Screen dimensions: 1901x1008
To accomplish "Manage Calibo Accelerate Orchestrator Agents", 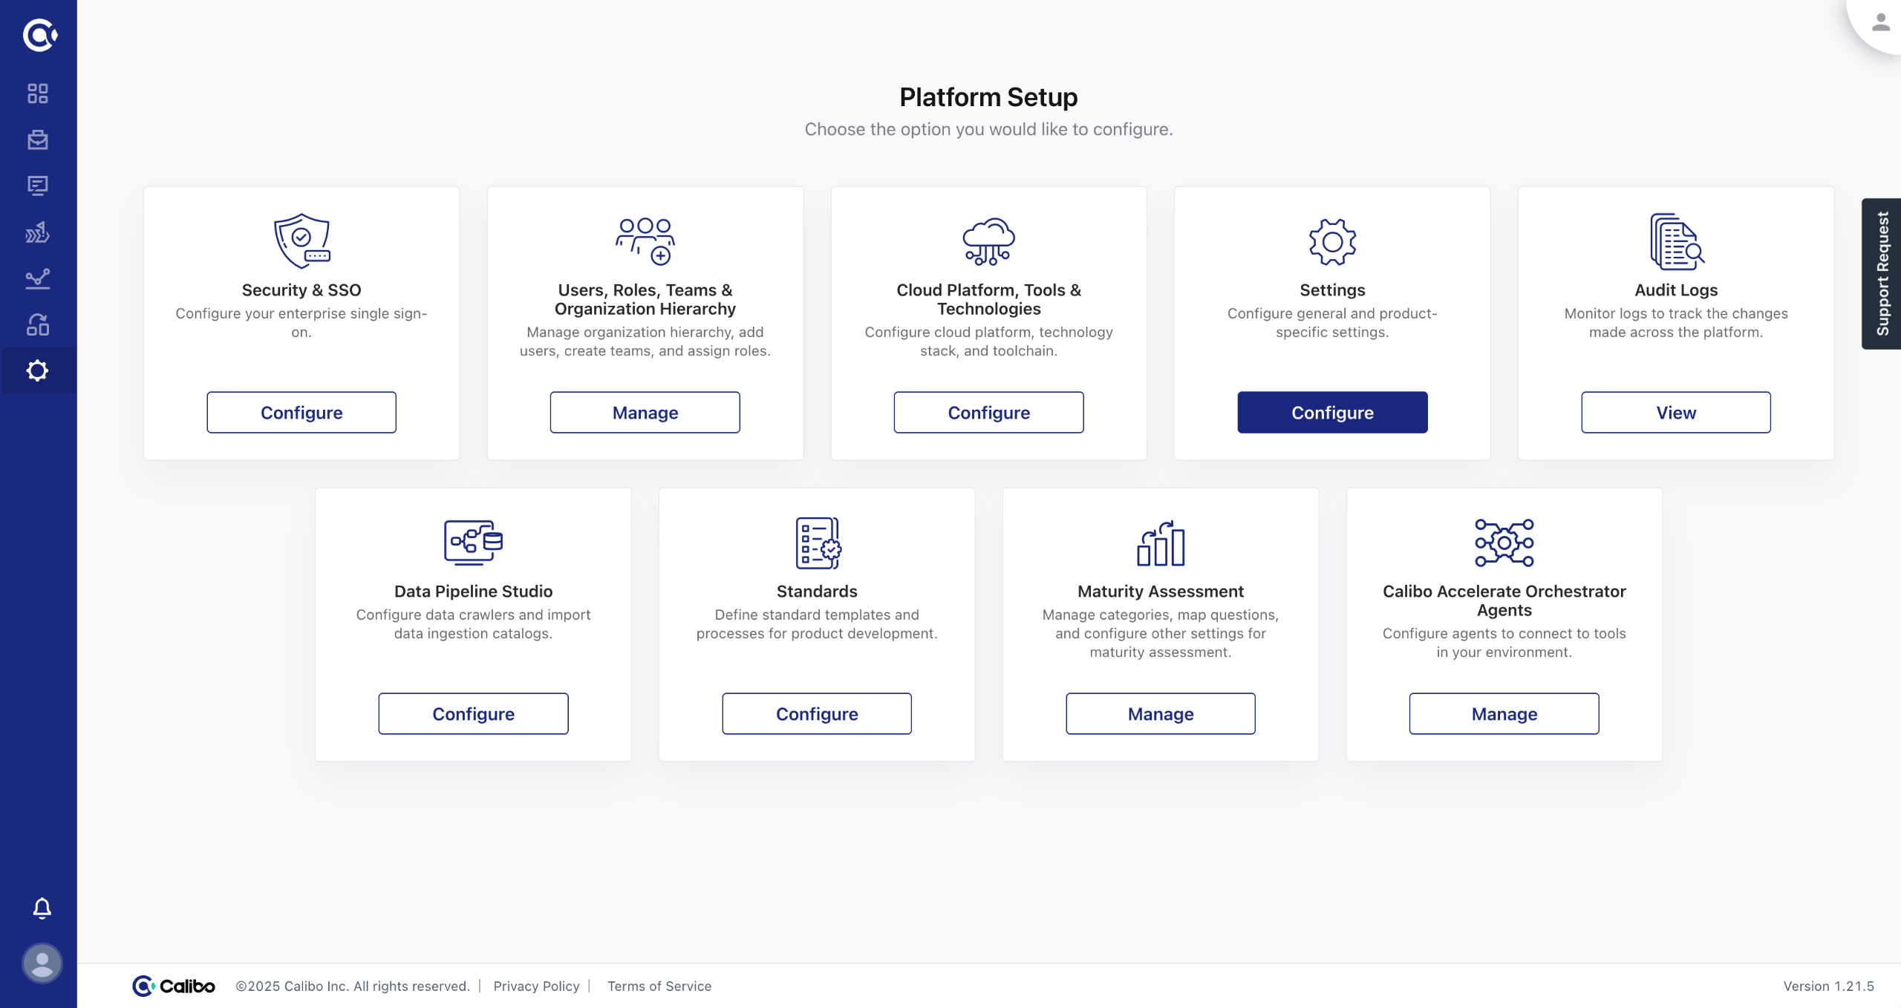I will pyautogui.click(x=1504, y=714).
